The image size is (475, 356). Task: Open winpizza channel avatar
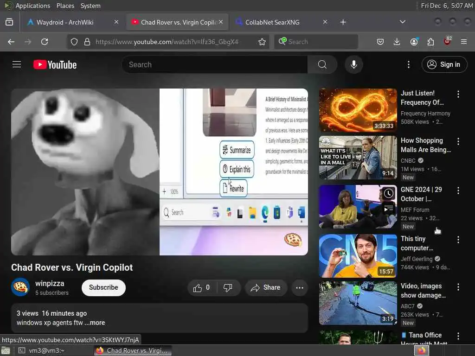(20, 287)
